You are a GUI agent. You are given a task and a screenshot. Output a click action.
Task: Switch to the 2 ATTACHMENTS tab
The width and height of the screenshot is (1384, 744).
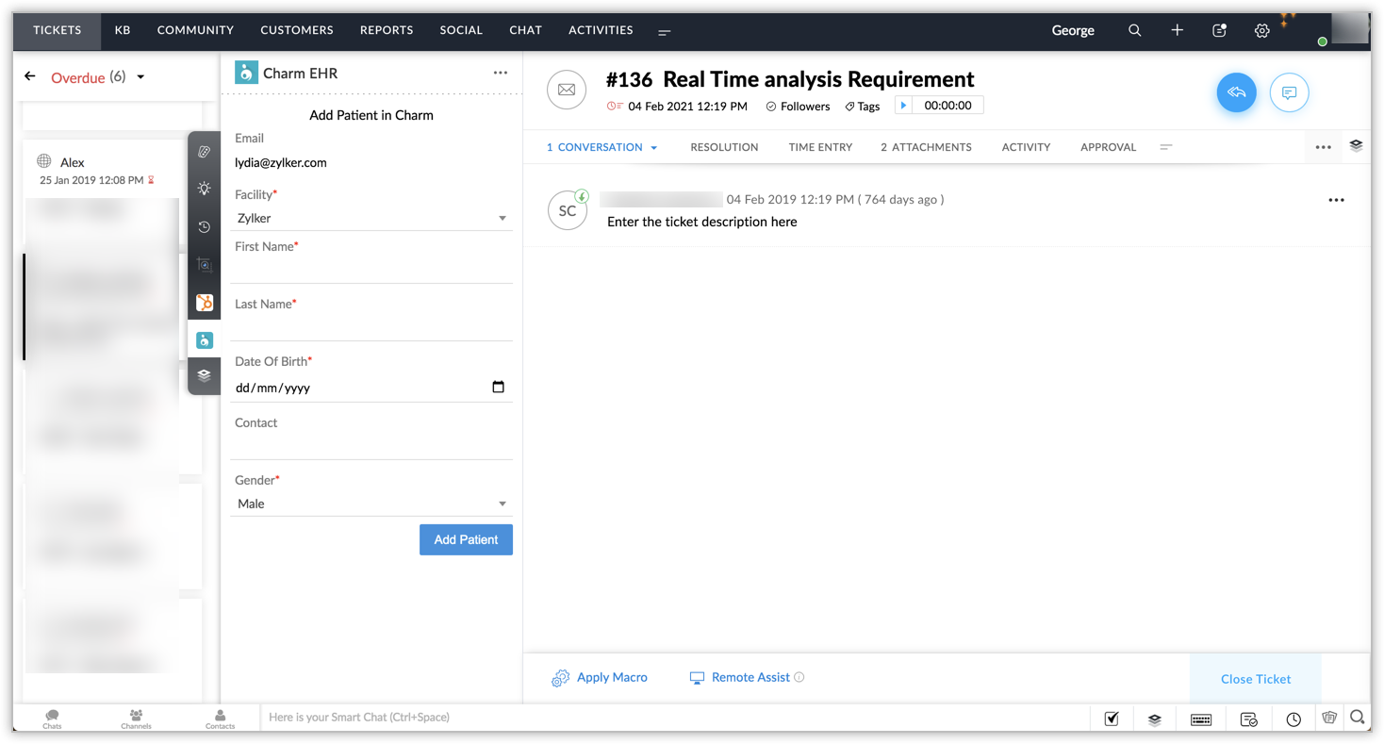[x=926, y=147]
